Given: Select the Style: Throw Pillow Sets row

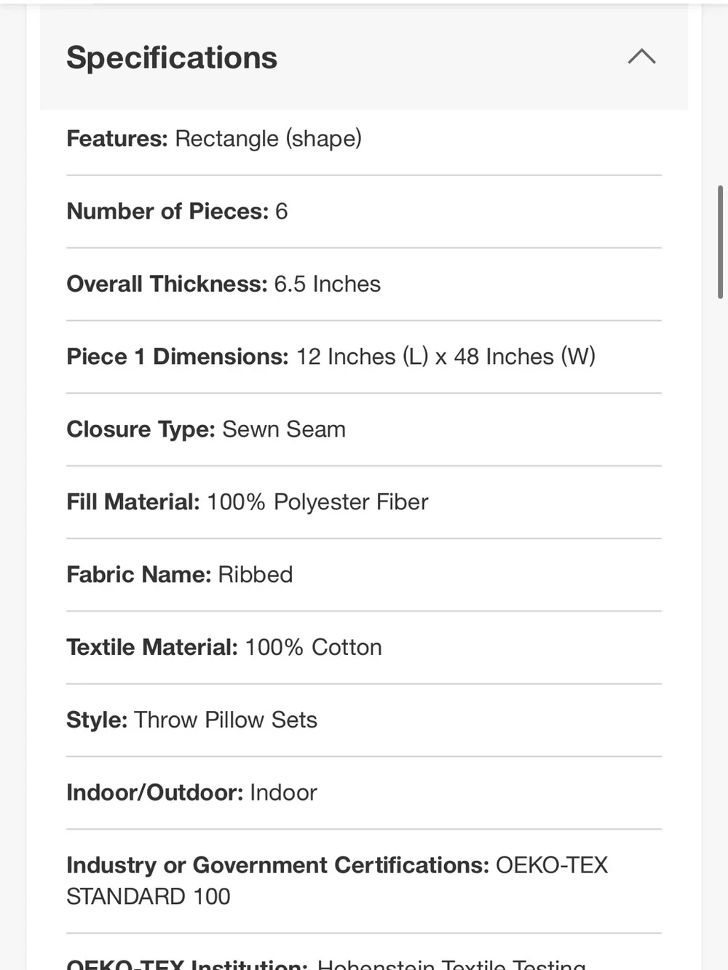Looking at the screenshot, I should point(364,721).
